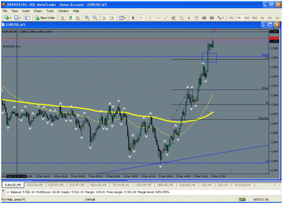Screen dimensions: 283x203
Task: Open the File menu
Action: (x=5, y=11)
